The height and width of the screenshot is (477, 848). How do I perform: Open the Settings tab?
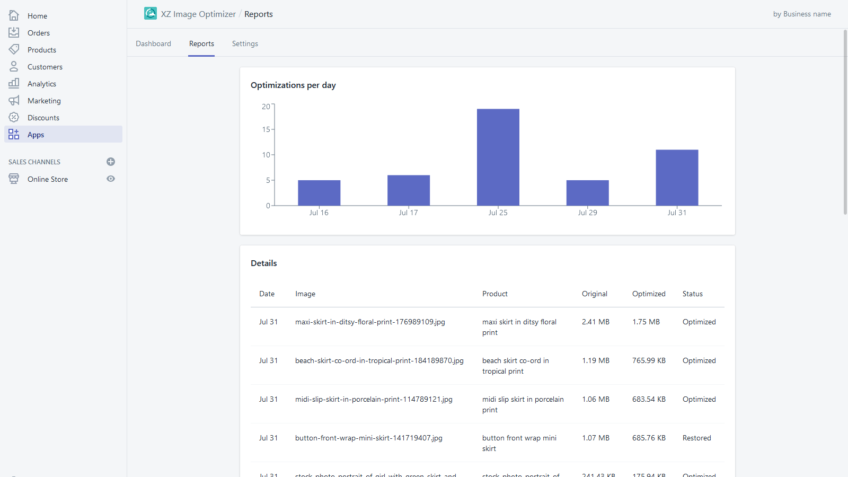click(x=245, y=43)
